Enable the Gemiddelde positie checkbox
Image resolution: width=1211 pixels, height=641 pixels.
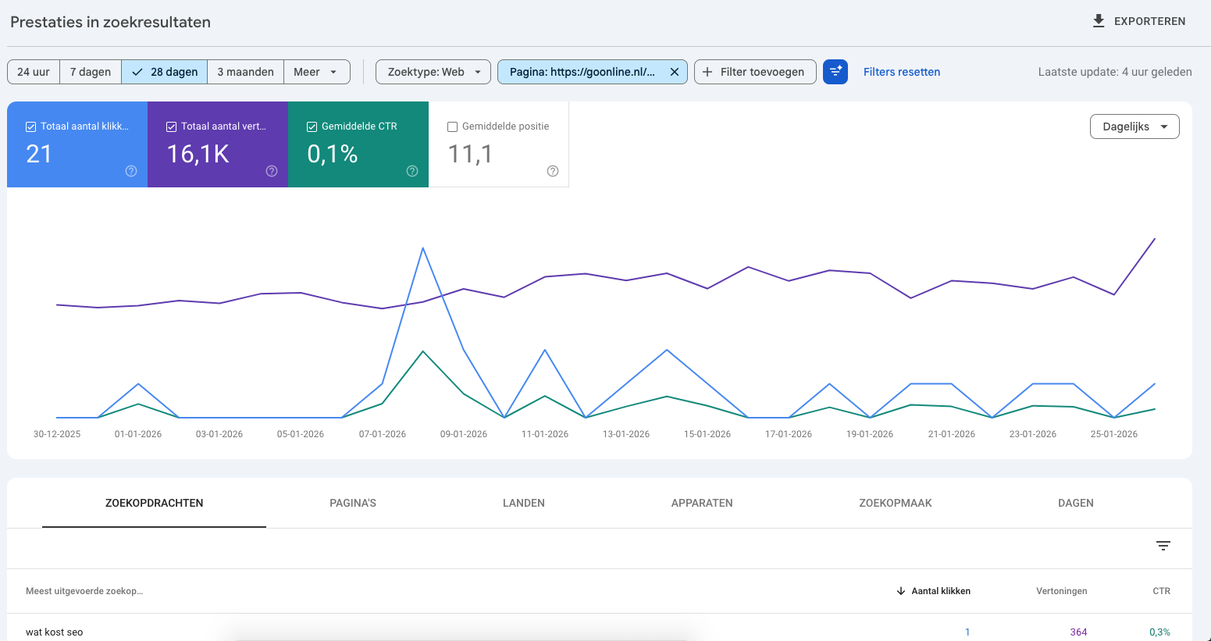pos(452,126)
